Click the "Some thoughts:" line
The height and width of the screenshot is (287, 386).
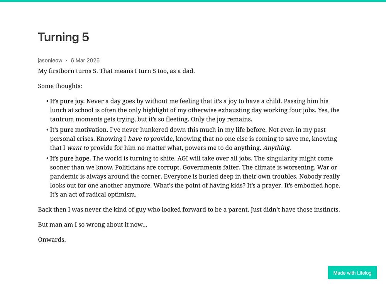(x=60, y=86)
